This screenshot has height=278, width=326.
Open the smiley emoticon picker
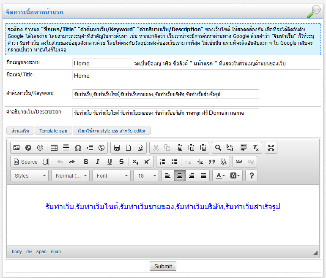[x=40, y=148]
